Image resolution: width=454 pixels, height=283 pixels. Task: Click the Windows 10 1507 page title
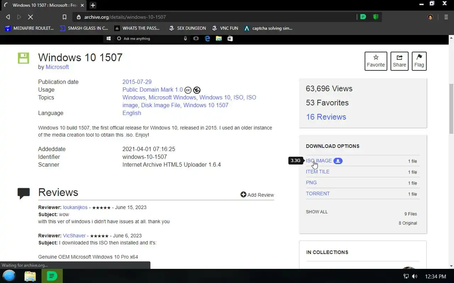tap(80, 57)
